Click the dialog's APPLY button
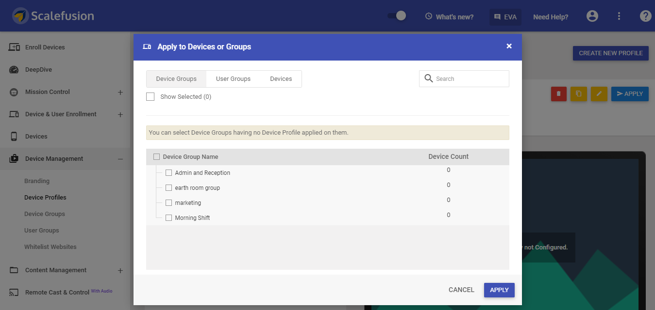Viewport: 655px width, 310px height. click(x=499, y=290)
